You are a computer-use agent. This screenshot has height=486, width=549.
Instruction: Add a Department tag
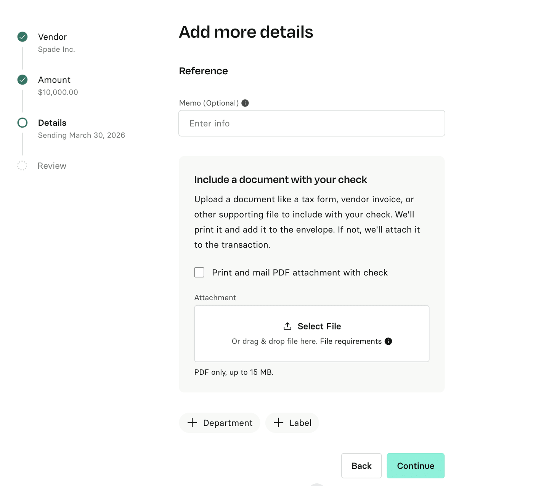[220, 423]
